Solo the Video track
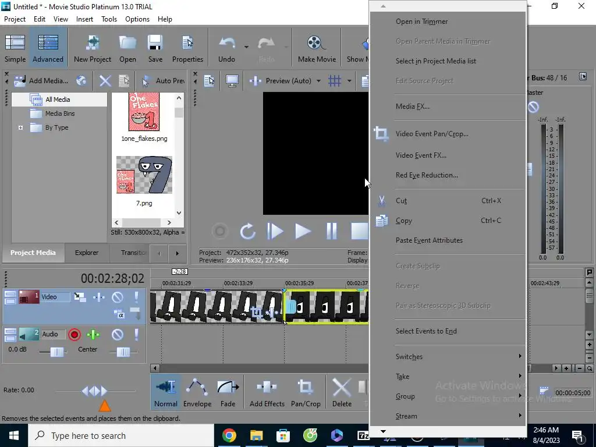The height and width of the screenshot is (447, 596). click(x=136, y=297)
